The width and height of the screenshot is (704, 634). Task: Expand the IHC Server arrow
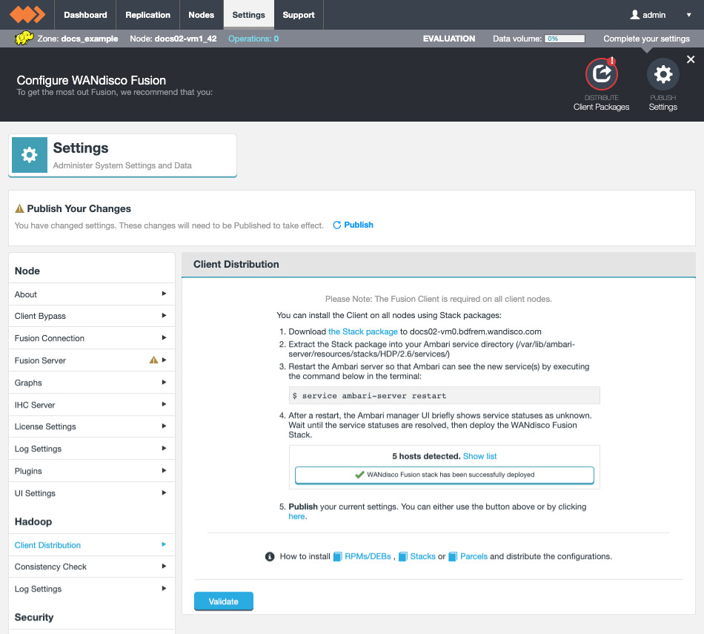click(164, 404)
